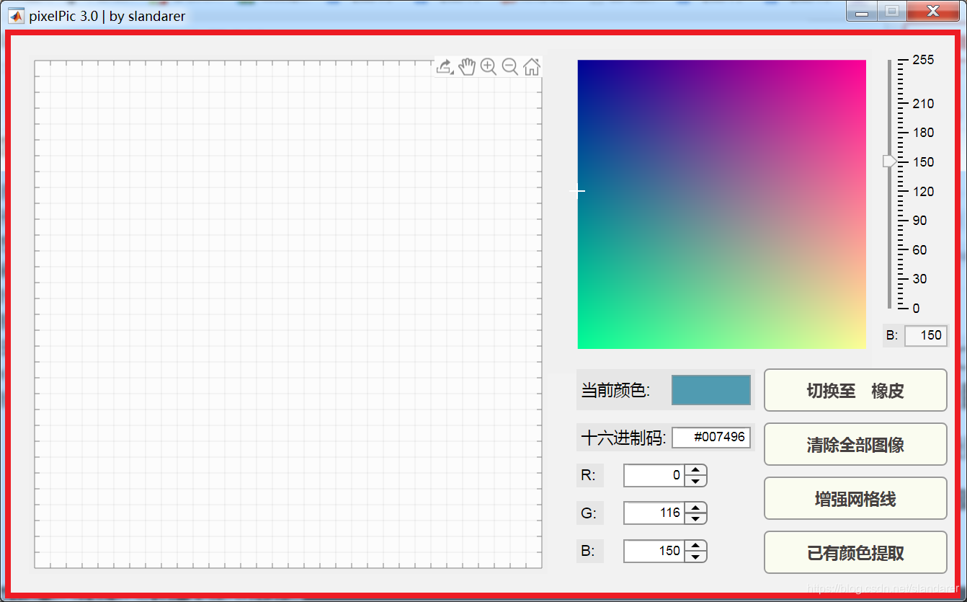Increase G value with up arrow

(x=695, y=508)
